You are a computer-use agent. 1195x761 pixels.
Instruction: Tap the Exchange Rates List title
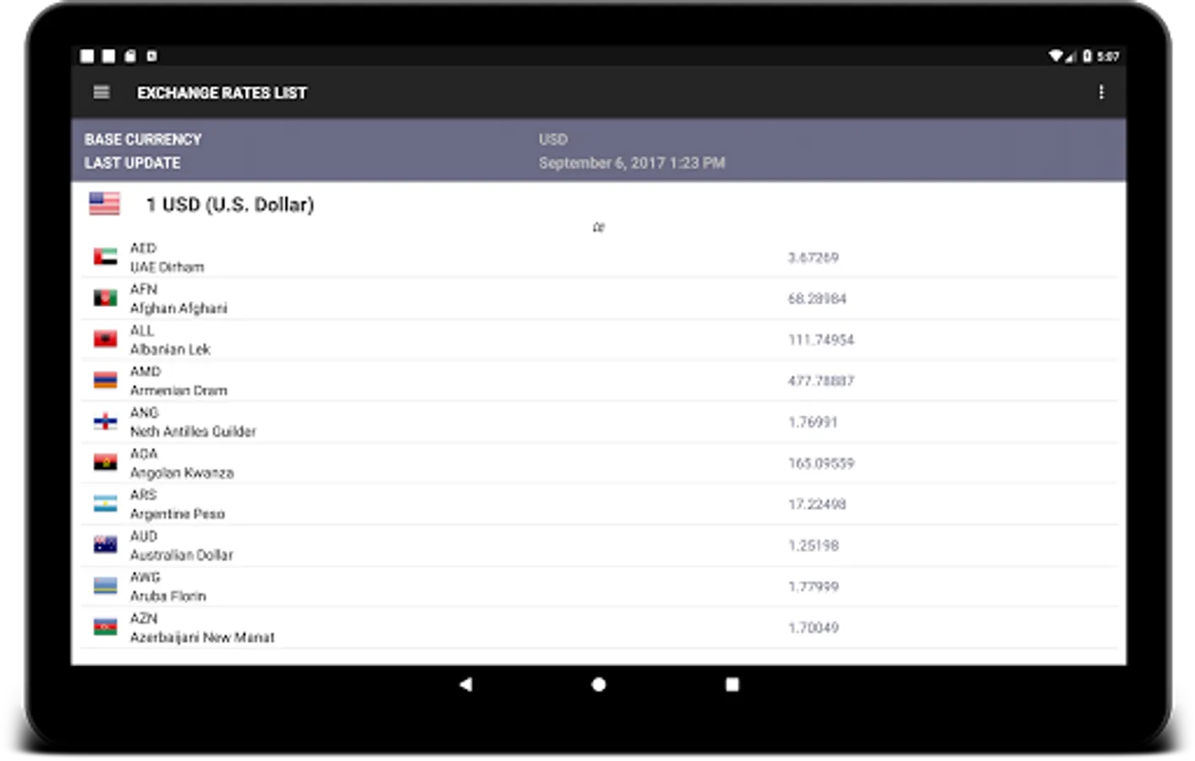pyautogui.click(x=222, y=92)
